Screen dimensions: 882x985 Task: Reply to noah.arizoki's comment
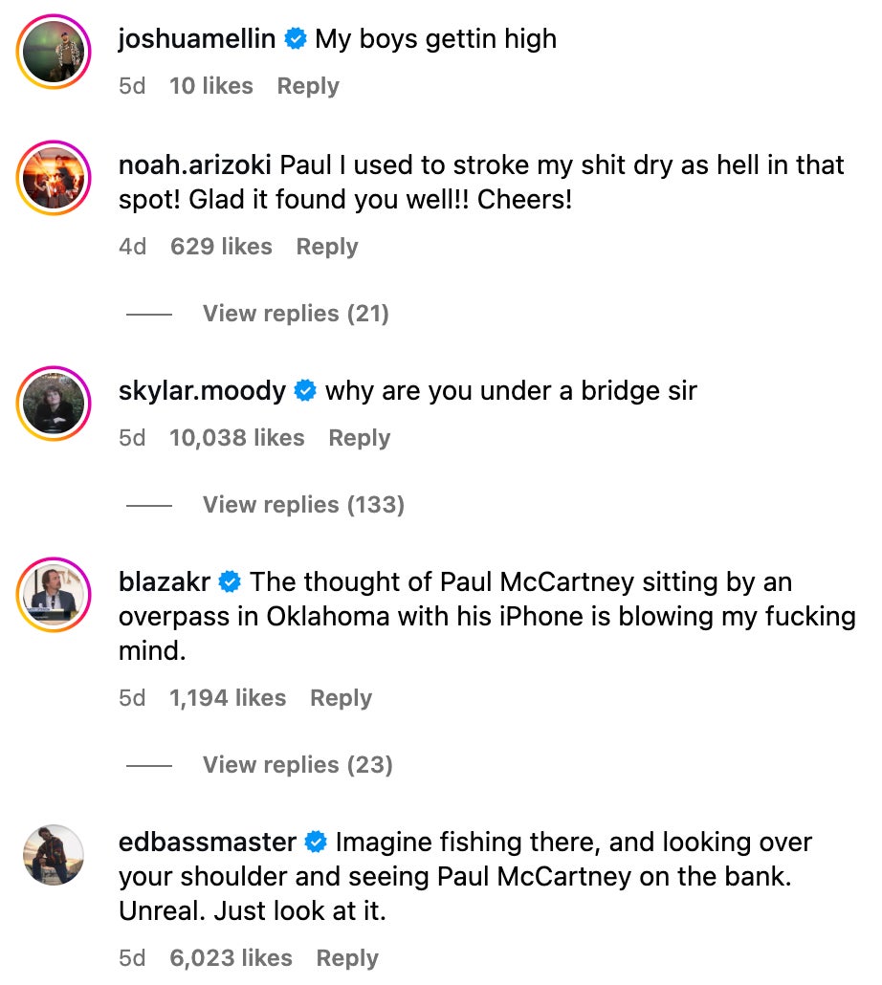click(327, 247)
